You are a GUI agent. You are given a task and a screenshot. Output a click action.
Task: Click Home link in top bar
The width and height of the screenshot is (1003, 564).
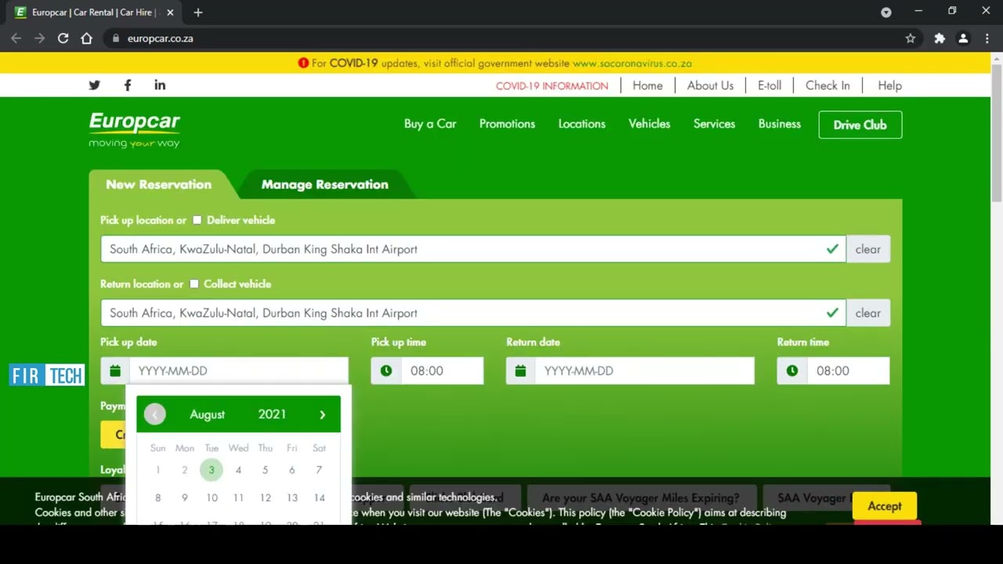(x=647, y=86)
